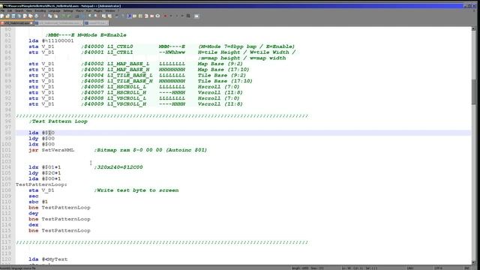Click the Open file toolbar icon

click(x=7, y=16)
